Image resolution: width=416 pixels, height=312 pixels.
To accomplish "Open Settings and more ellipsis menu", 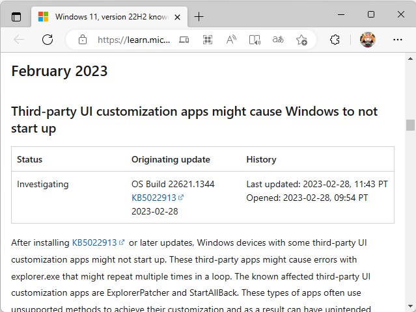I will pyautogui.click(x=397, y=40).
